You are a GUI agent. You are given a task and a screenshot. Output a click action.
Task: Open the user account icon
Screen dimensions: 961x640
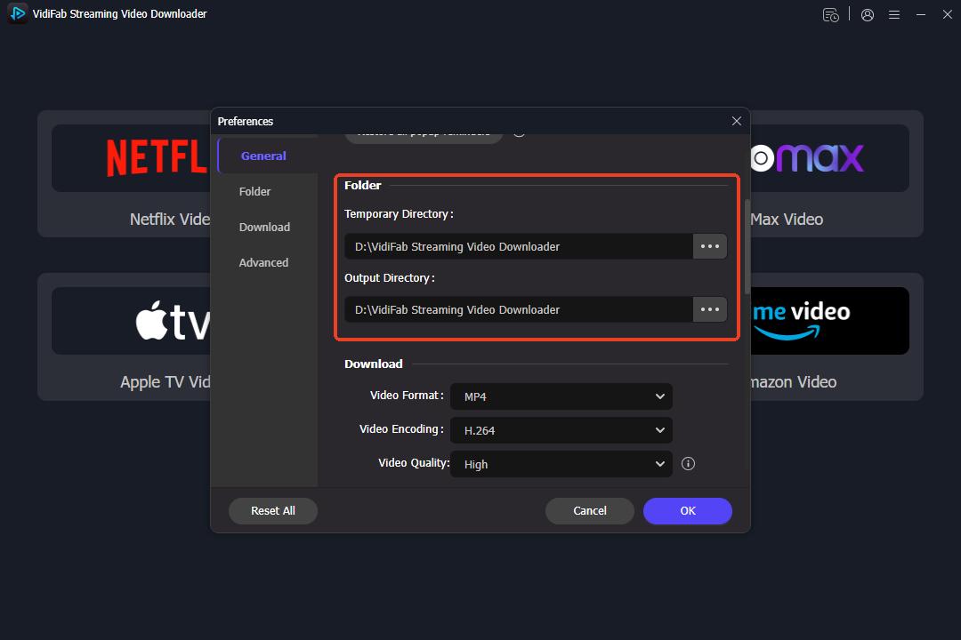pos(868,15)
